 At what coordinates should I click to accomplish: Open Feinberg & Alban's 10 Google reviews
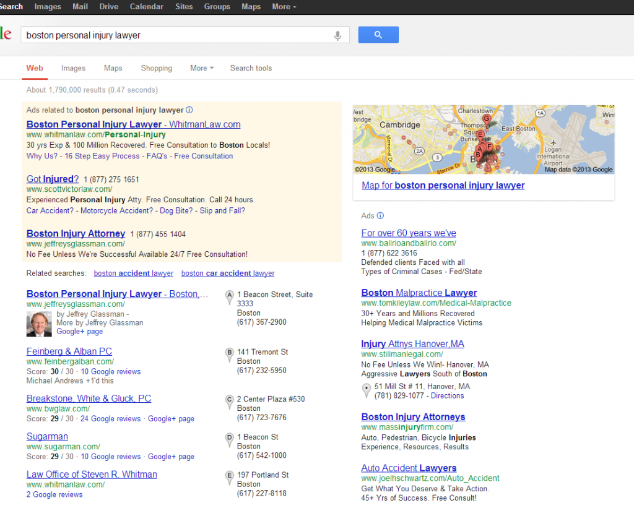click(x=111, y=371)
